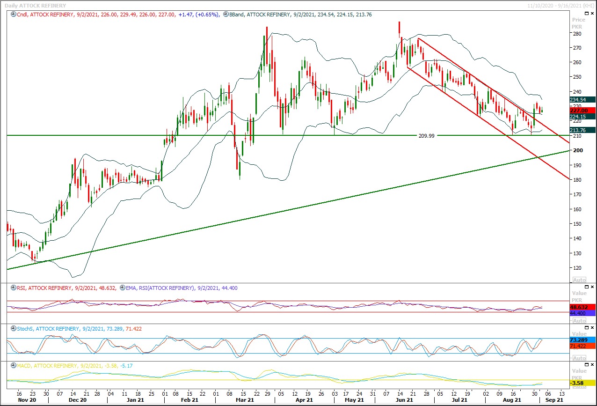Maximize the StochS indicator panel
Image resolution: width=597 pixels, height=406 pixels.
pyautogui.click(x=587, y=327)
